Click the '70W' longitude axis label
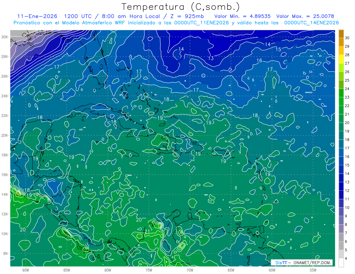The height and width of the screenshot is (274, 355). click(190, 270)
